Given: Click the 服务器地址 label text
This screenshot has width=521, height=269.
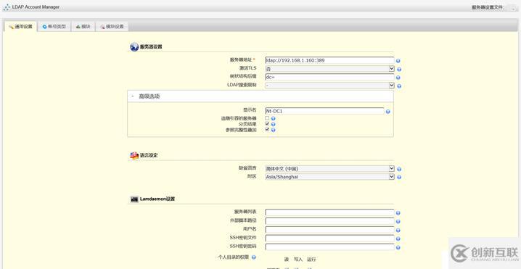Looking at the screenshot, I should (x=241, y=59).
